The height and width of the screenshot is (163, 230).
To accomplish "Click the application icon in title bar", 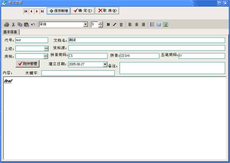I will (x=5, y=3).
